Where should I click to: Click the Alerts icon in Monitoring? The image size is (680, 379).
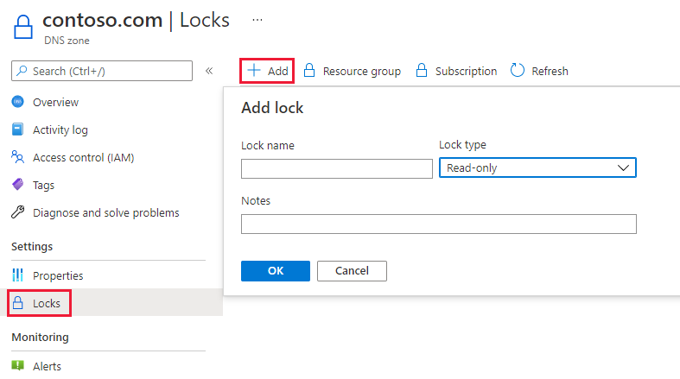click(17, 366)
